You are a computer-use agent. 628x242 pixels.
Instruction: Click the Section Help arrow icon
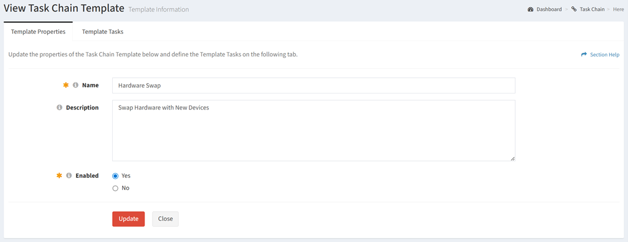pos(584,54)
